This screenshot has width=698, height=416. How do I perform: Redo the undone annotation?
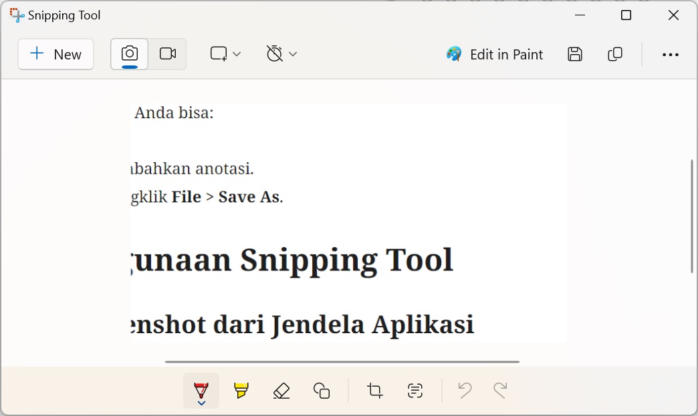(x=500, y=391)
